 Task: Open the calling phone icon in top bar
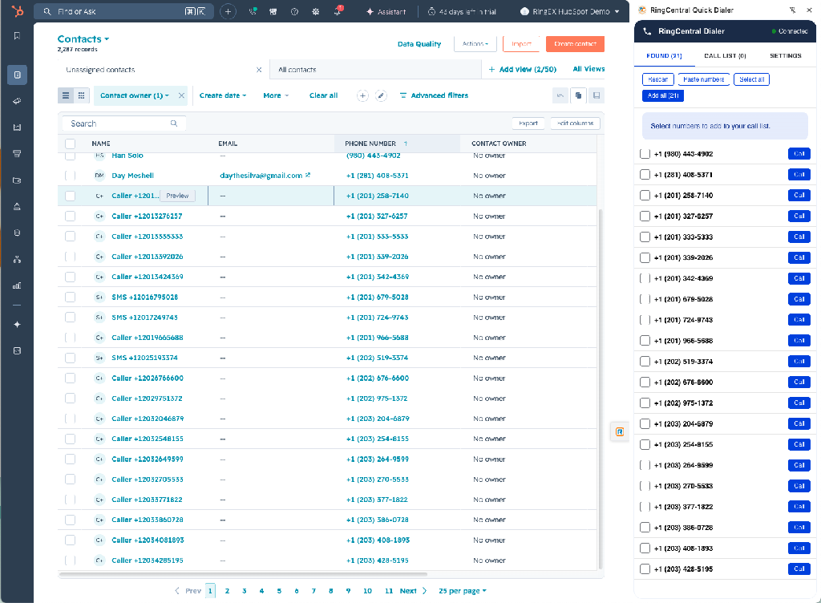[253, 11]
